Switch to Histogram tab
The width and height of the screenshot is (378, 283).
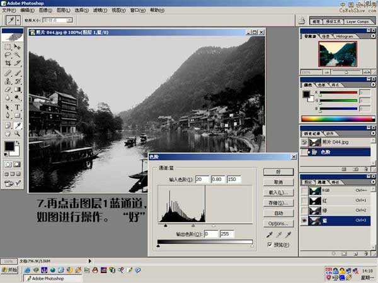[345, 36]
